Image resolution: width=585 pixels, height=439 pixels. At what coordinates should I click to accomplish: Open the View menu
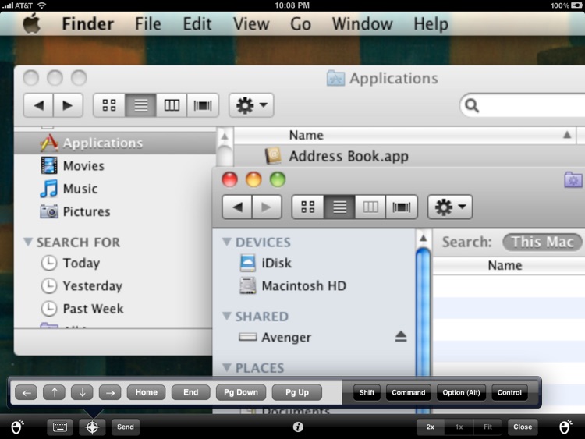[251, 24]
